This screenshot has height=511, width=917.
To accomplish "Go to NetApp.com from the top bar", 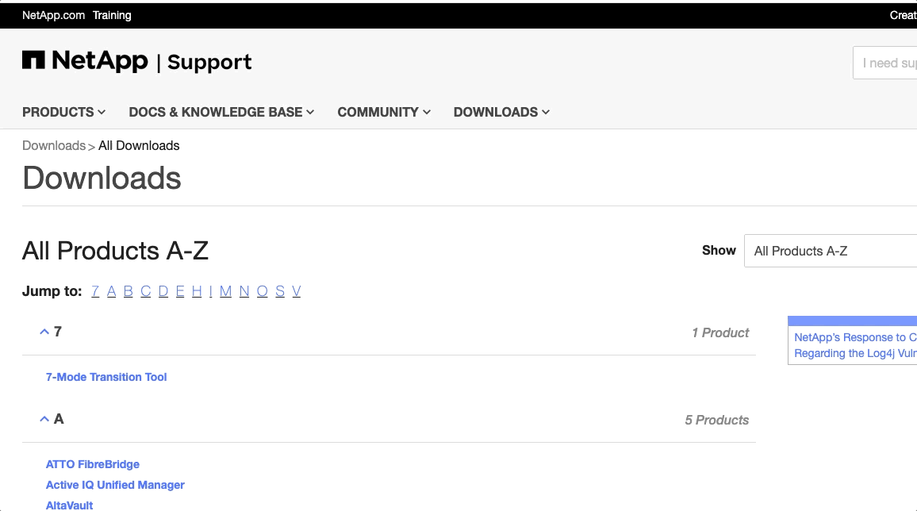I will pyautogui.click(x=51, y=15).
